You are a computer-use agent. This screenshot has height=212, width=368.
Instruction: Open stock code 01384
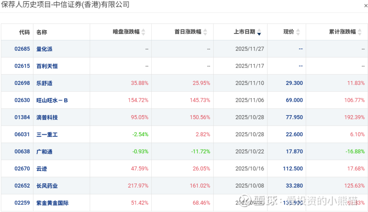point(22,117)
